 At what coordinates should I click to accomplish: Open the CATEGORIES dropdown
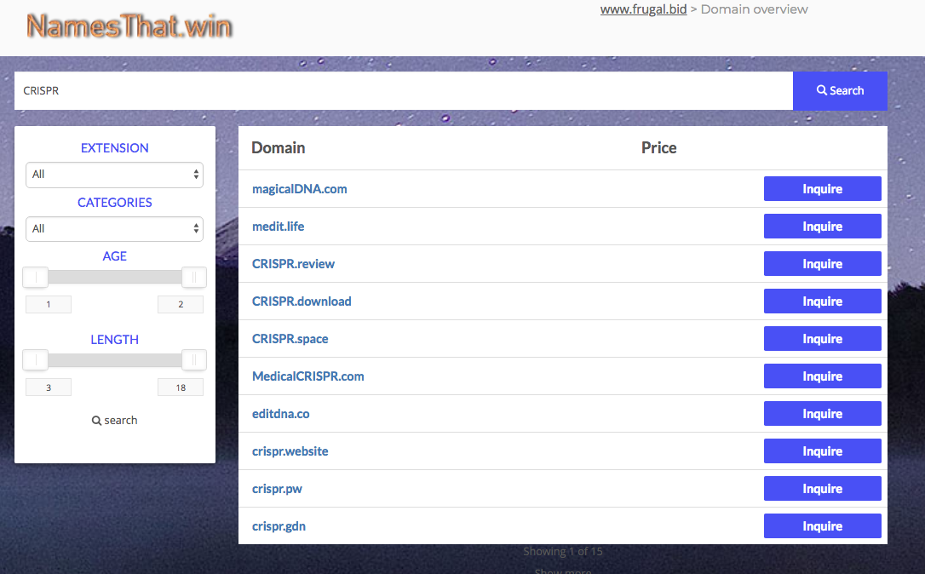[114, 229]
